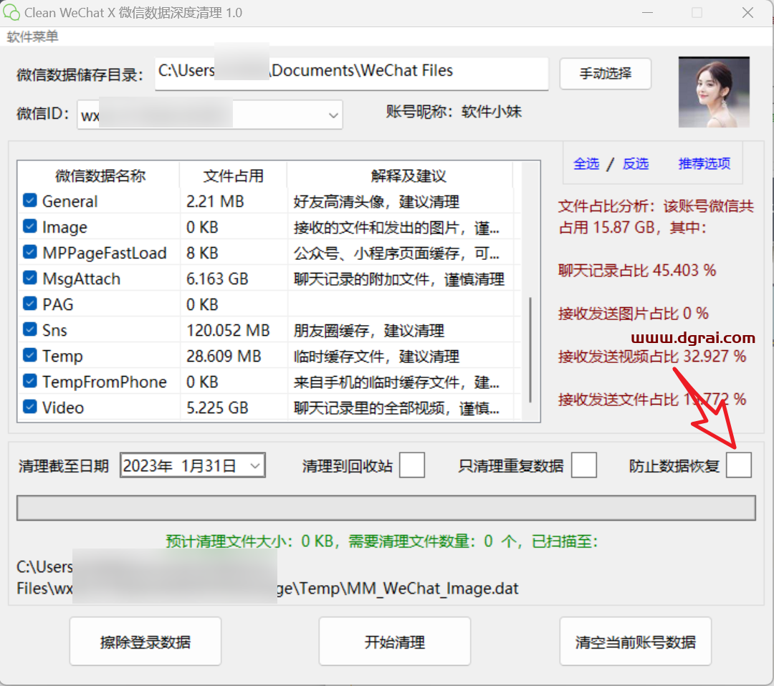Click the 开始清理 button
774x686 pixels.
click(x=394, y=642)
